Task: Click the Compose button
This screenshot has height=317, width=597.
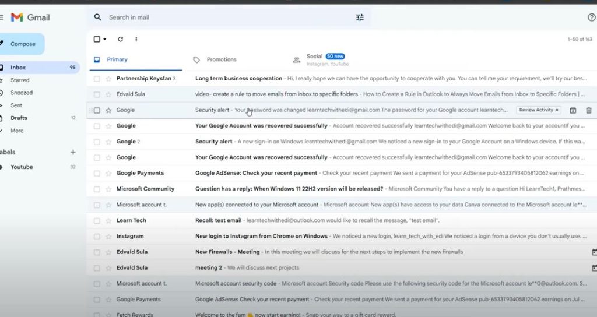Action: coord(22,44)
